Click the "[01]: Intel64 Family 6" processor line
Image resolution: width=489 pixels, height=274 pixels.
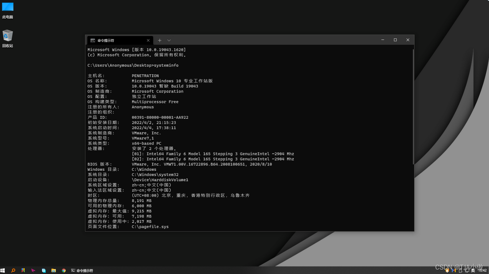click(x=213, y=154)
